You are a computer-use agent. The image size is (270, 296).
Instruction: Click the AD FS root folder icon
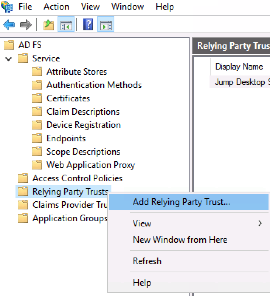click(x=9, y=45)
